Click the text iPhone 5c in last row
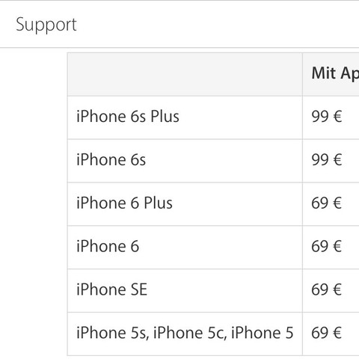The height and width of the screenshot is (359, 359). pyautogui.click(x=190, y=333)
